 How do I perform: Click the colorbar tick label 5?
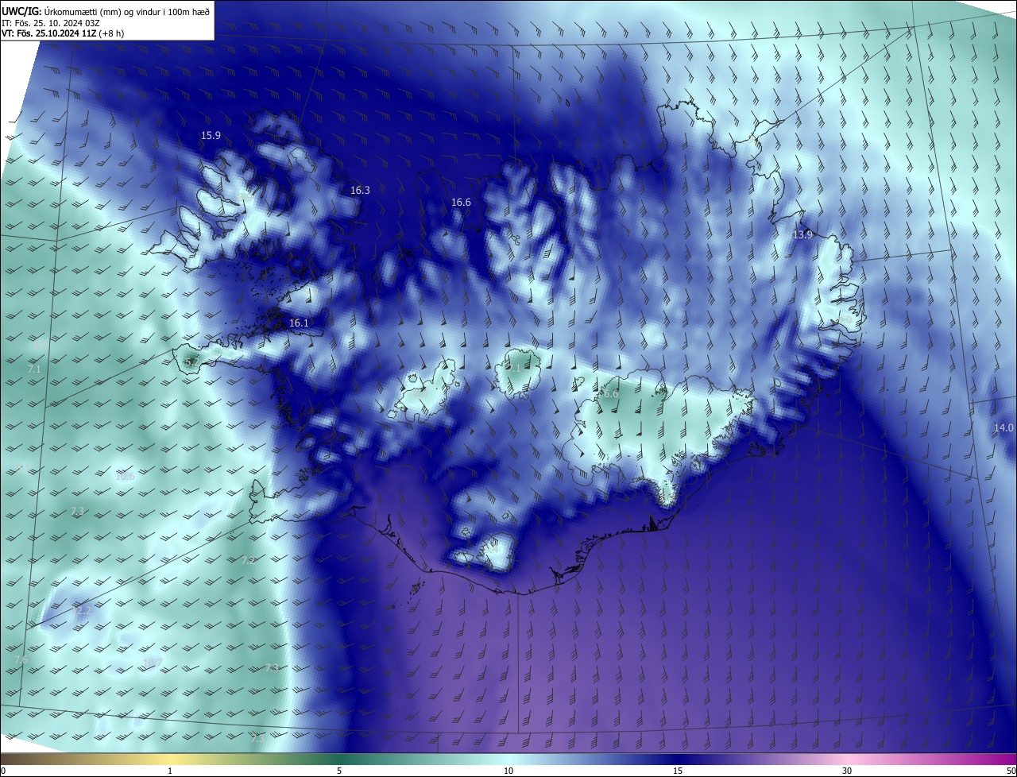(339, 771)
